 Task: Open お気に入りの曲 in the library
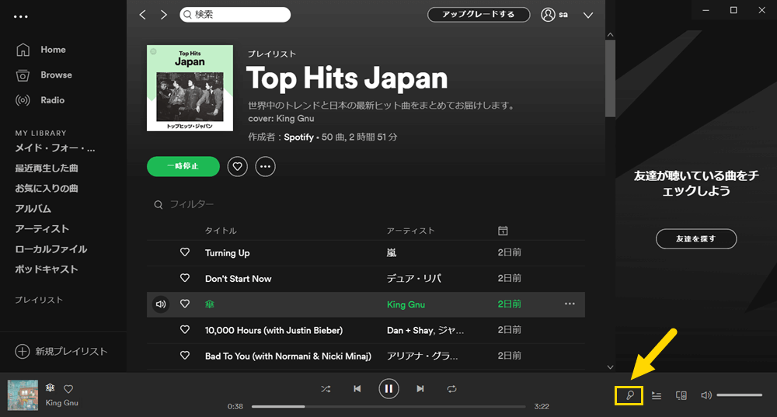pos(47,189)
